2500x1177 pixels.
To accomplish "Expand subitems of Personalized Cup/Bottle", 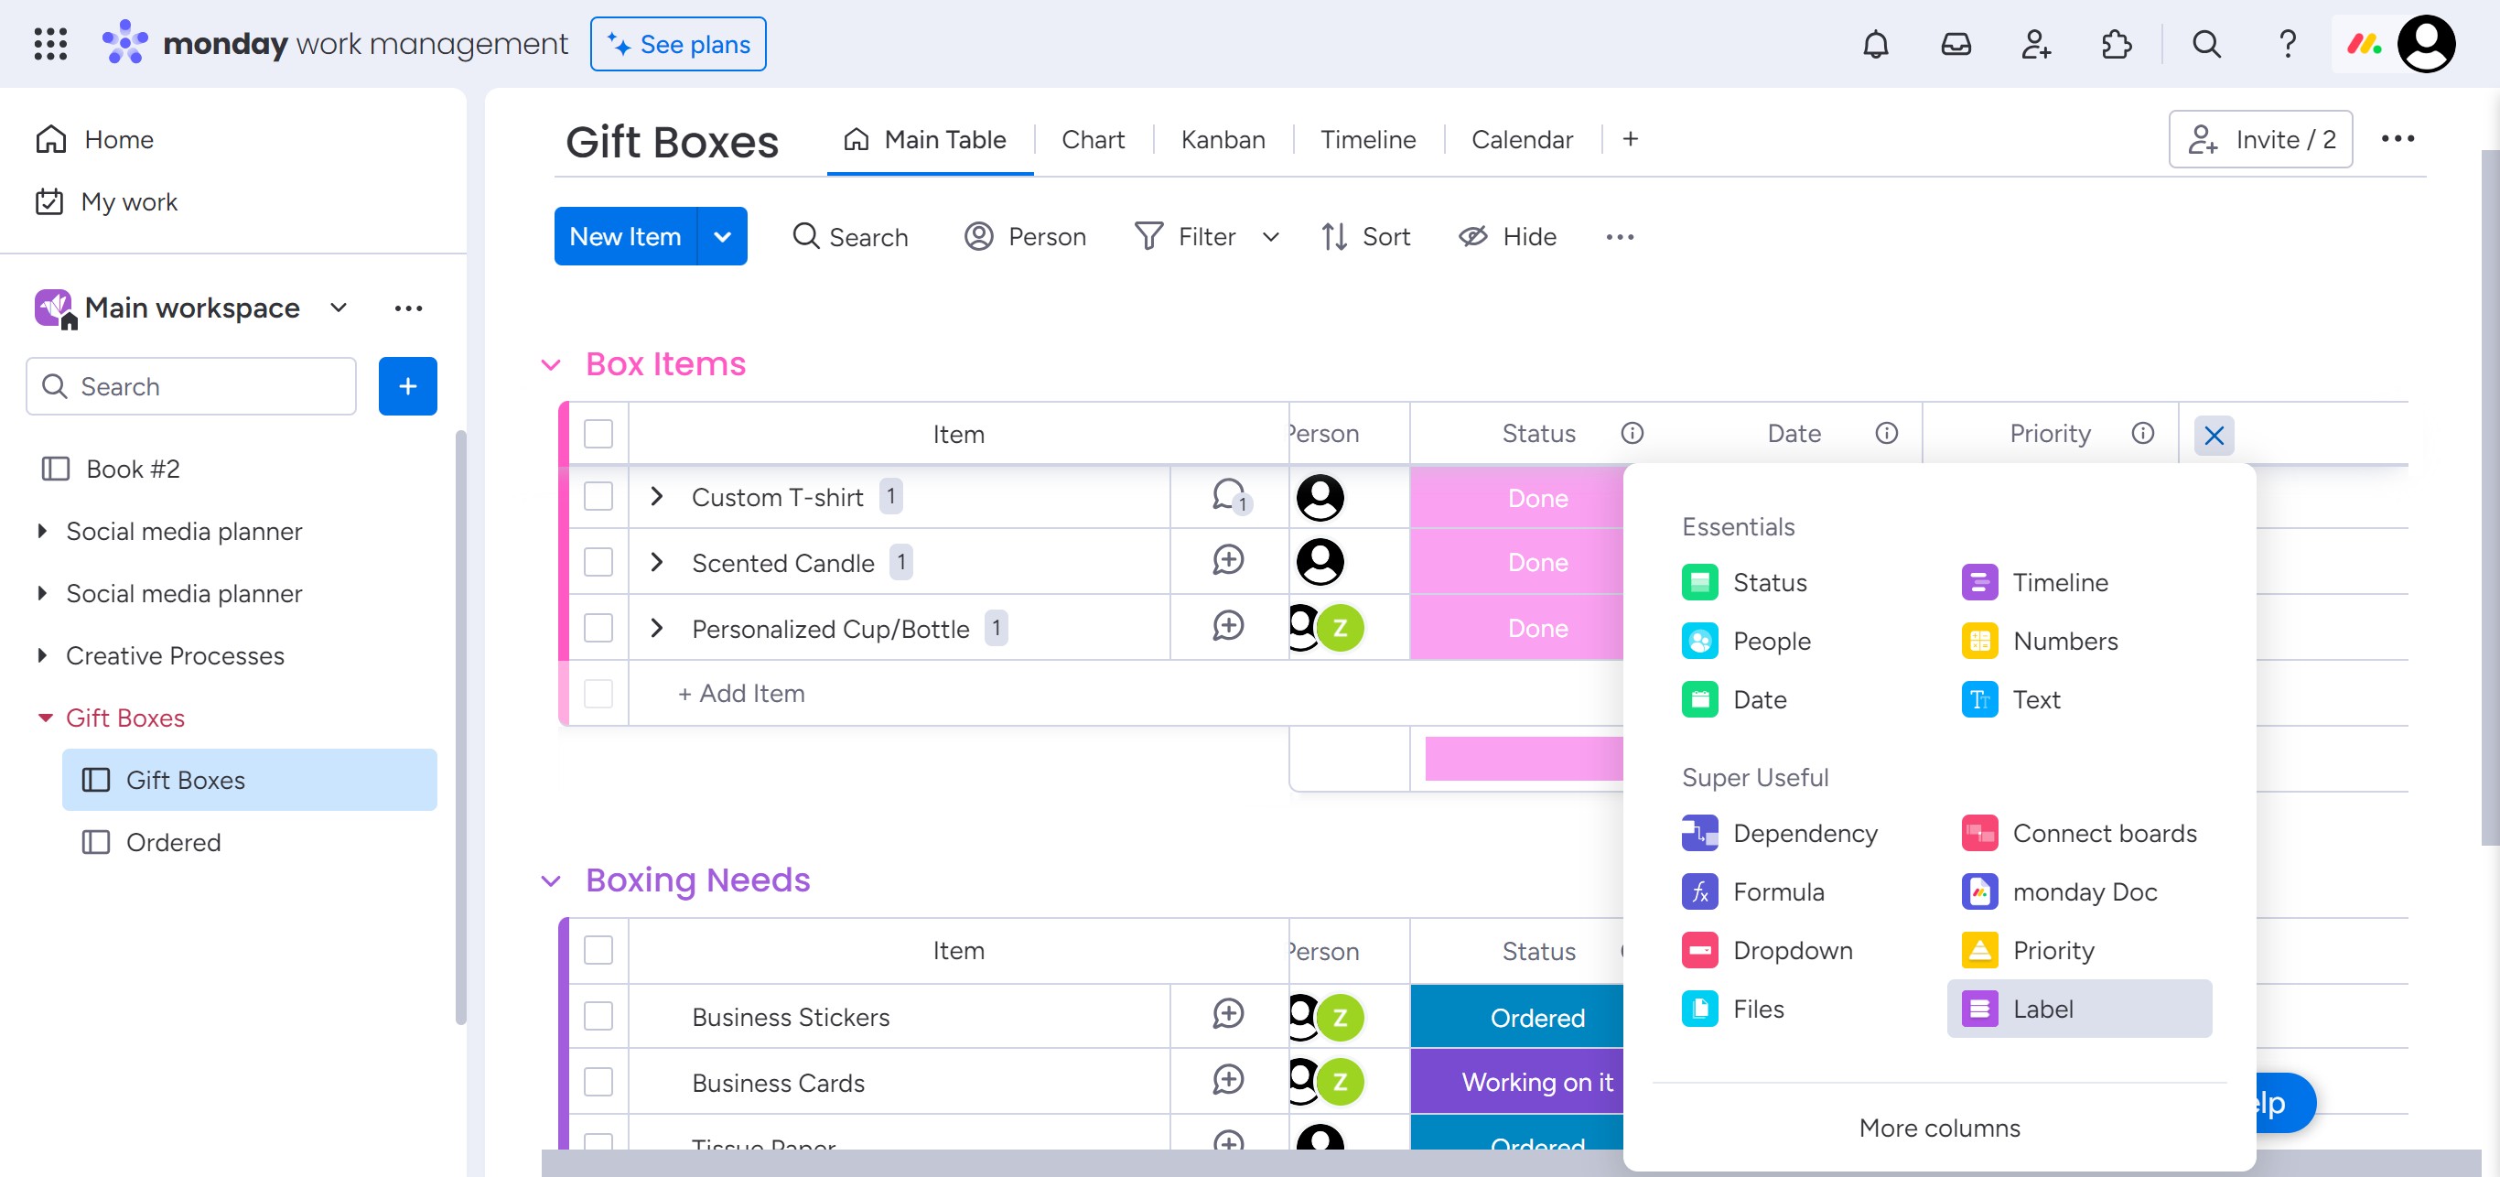I will 657,628.
